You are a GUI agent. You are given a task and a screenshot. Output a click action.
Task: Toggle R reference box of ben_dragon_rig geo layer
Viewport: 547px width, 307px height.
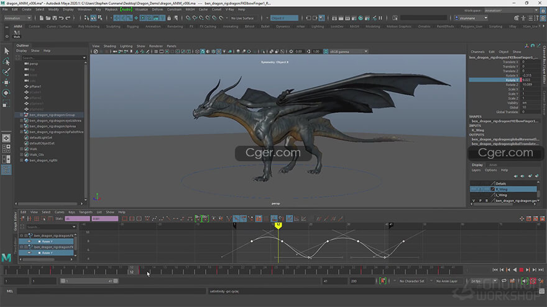click(487, 201)
